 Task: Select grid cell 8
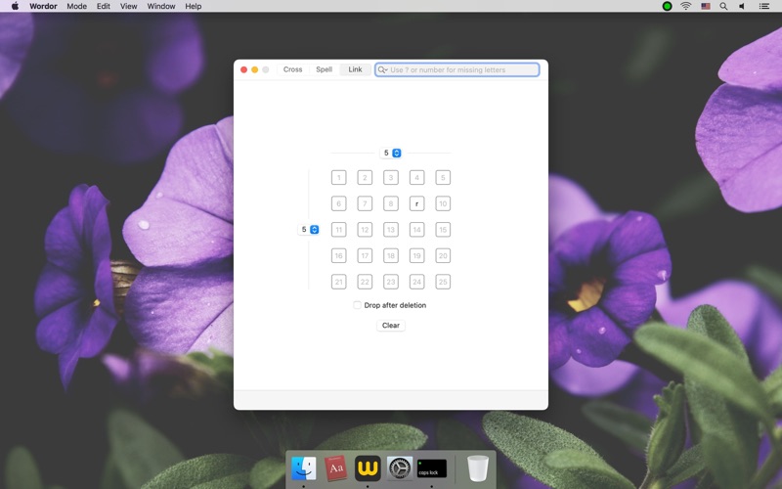click(x=390, y=203)
